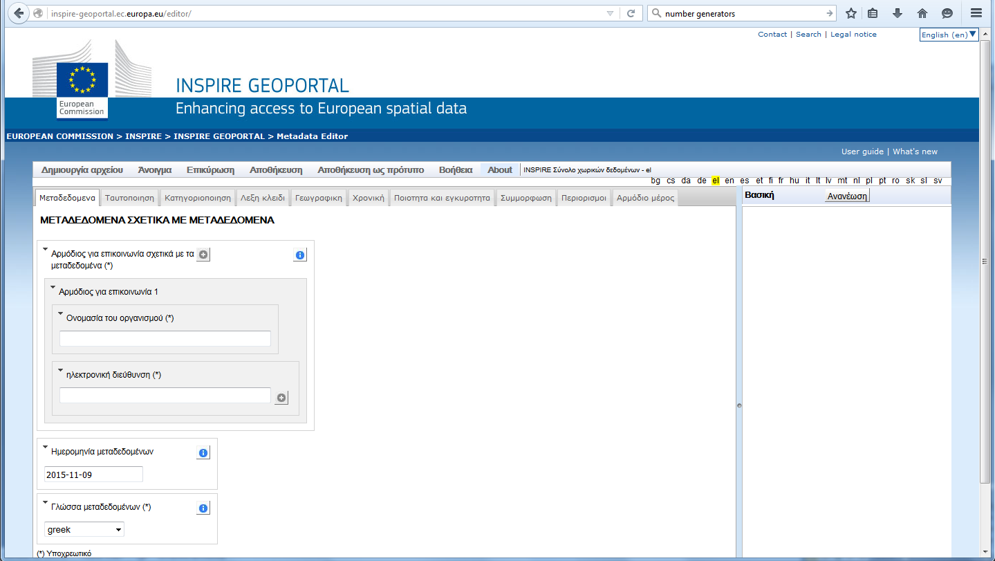Click the chat smiley icon in toolbar
Screen dimensions: 995x561
point(947,13)
